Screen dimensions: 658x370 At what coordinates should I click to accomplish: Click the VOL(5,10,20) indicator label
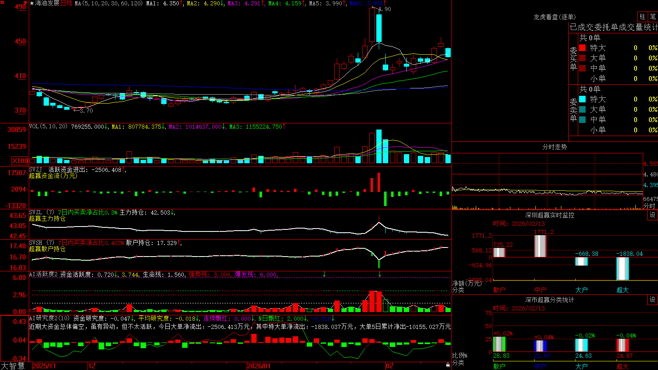click(x=48, y=127)
